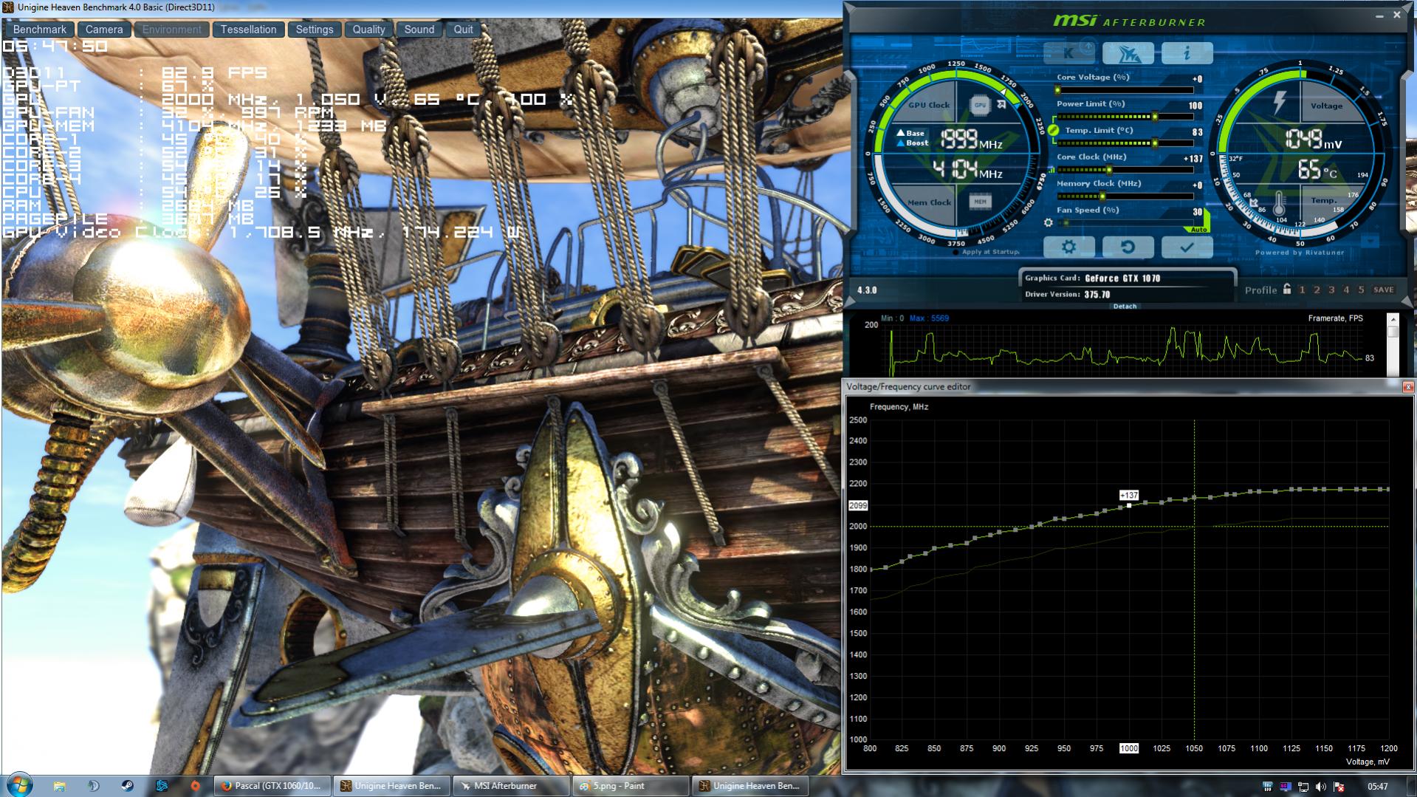Toggle the power/temp limit link icon

1054,130
